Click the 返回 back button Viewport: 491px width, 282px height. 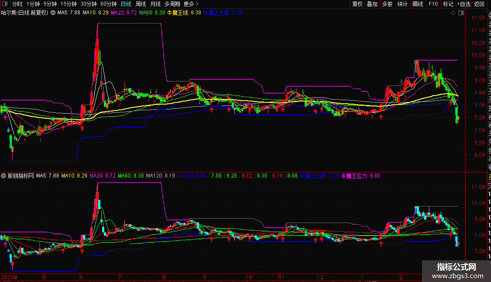click(x=479, y=4)
